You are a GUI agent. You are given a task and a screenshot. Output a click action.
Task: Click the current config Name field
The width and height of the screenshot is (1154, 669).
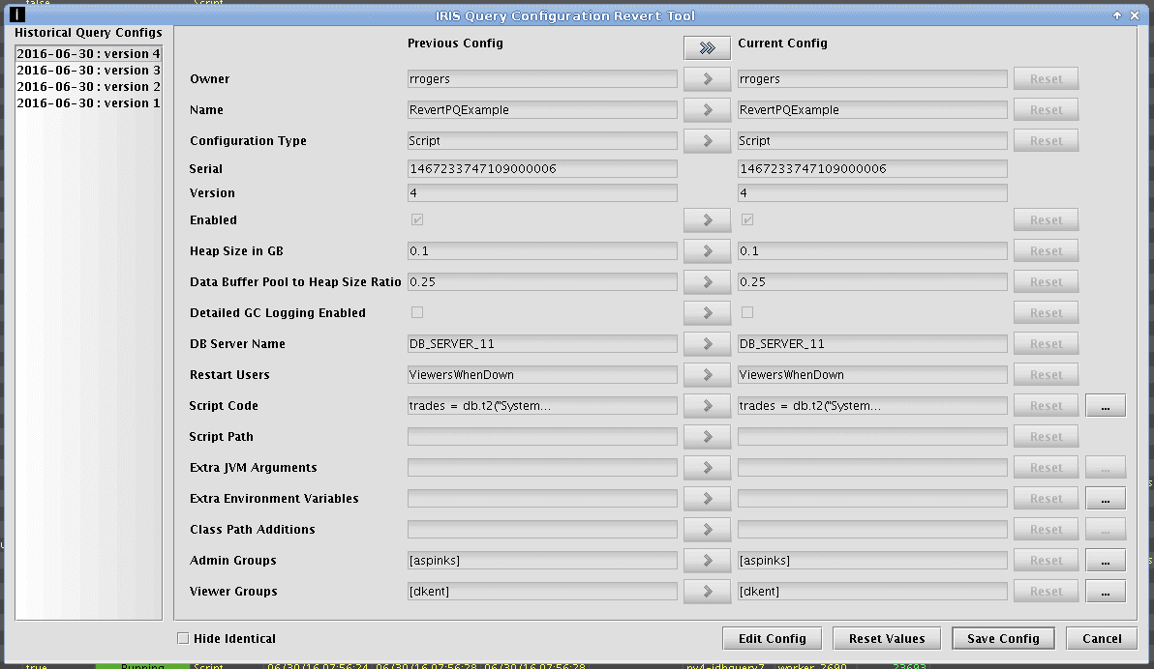click(871, 110)
